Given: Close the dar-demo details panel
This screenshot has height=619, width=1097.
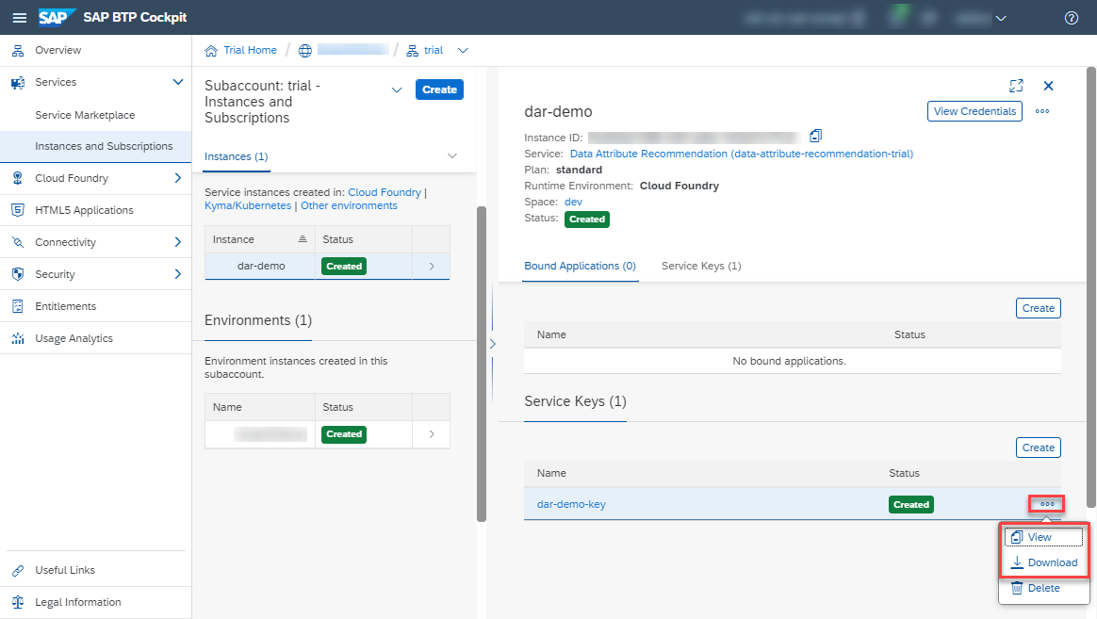Looking at the screenshot, I should (x=1048, y=86).
